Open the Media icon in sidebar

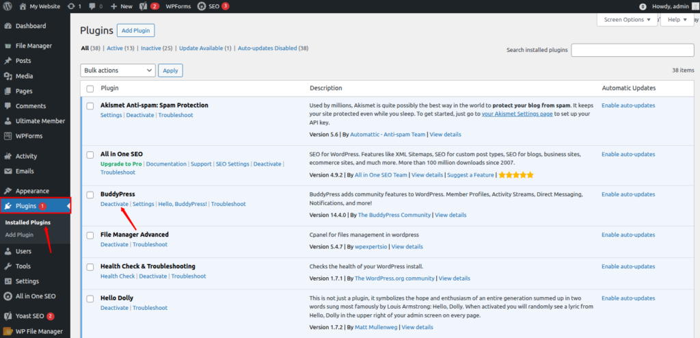[x=8, y=76]
